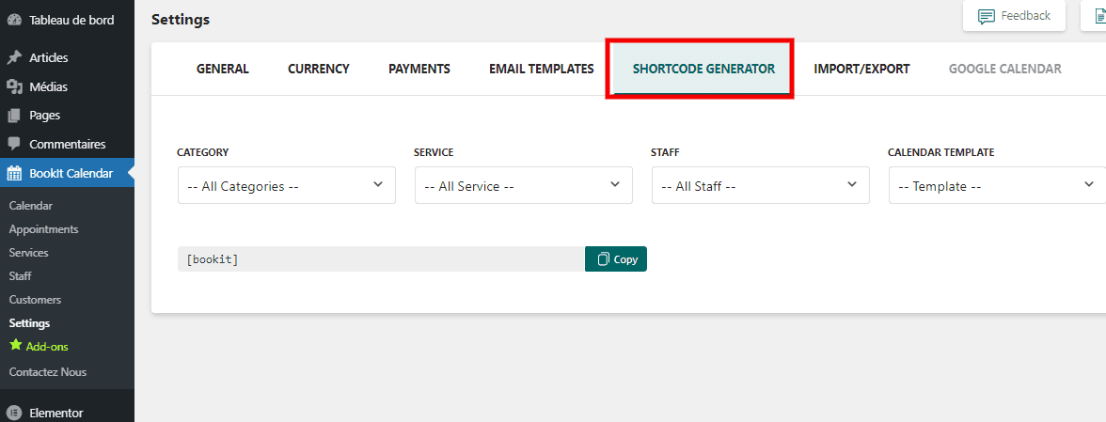Click the Add-ons star icon

point(15,345)
